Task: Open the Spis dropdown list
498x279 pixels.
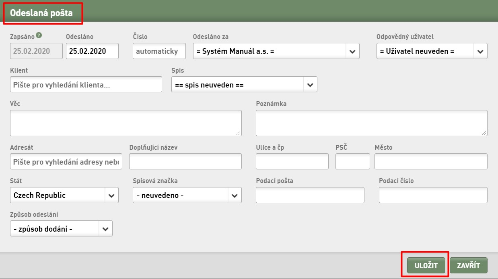Action: point(310,85)
